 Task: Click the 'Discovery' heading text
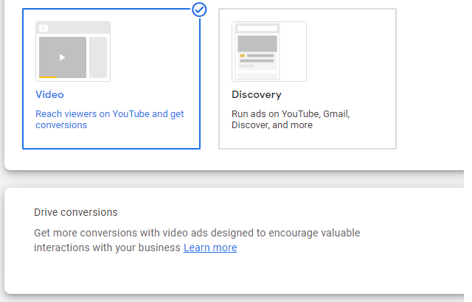257,95
